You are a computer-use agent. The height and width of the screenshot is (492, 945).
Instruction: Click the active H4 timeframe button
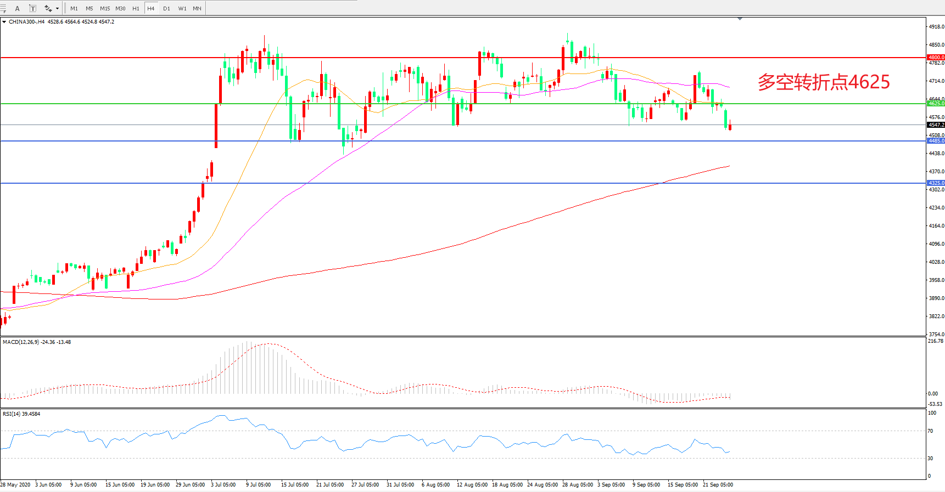[x=151, y=8]
